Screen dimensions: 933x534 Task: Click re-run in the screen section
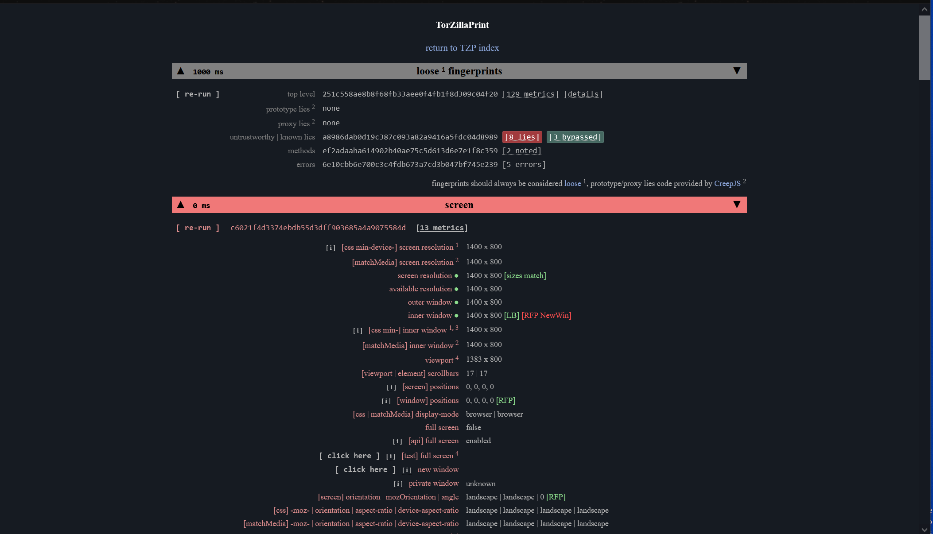(198, 228)
